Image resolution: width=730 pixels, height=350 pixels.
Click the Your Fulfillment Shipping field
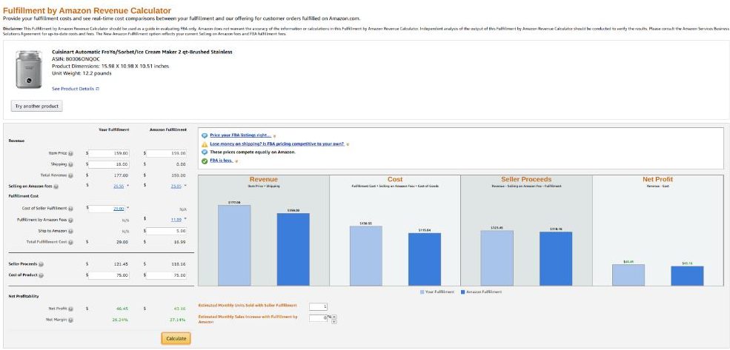point(108,164)
